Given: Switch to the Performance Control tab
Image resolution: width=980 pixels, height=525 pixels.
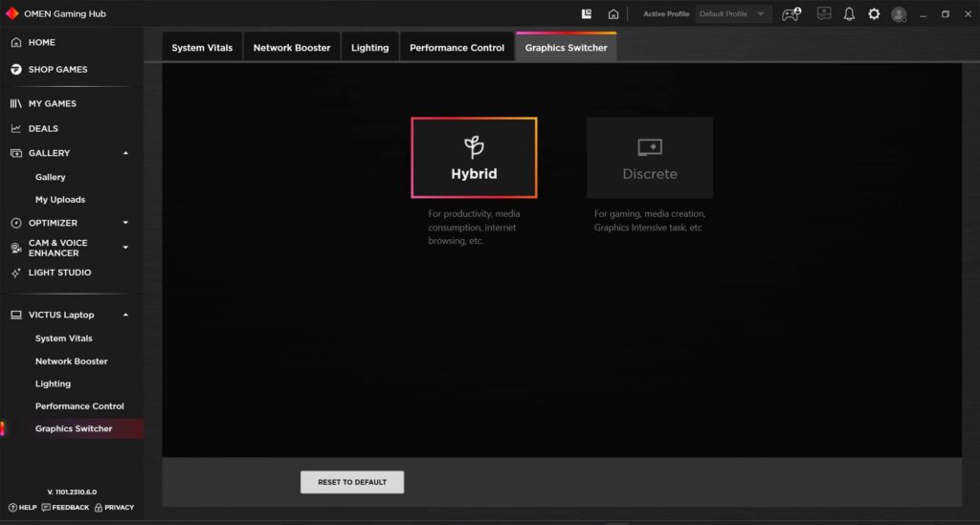Looking at the screenshot, I should point(457,48).
